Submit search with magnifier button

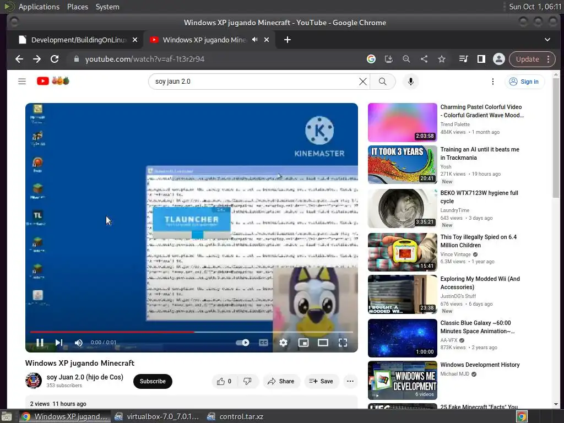(x=383, y=82)
